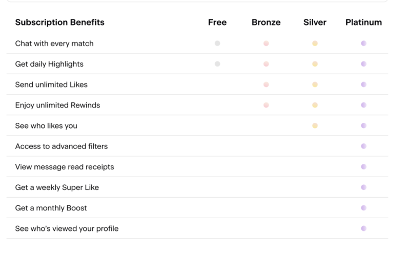Click the Platinum dot for See who's viewed your profile
The height and width of the screenshot is (256, 405).
pyautogui.click(x=363, y=228)
